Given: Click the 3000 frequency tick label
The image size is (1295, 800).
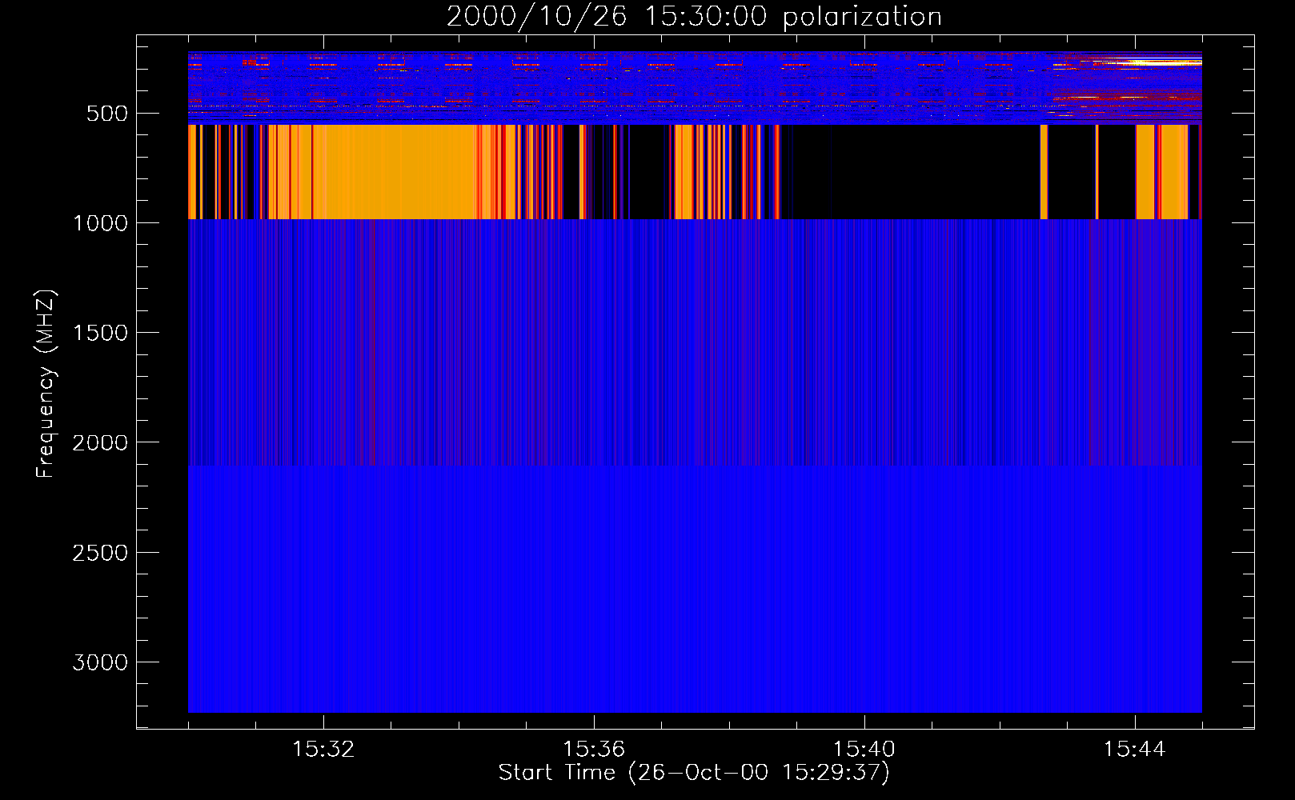Looking at the screenshot, I should click(x=100, y=662).
